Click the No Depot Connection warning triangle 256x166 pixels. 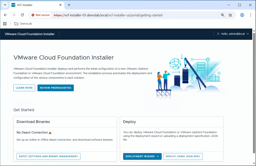tap(50, 133)
